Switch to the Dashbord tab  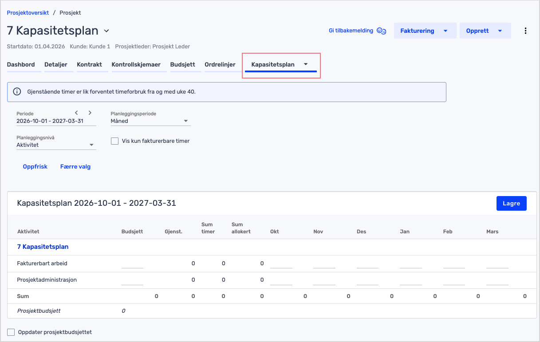pos(21,64)
